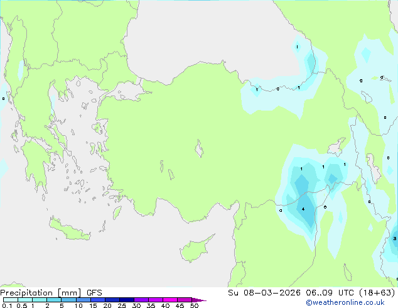Click the 'Precipitation [mm]' title text
Screen dimensions: 398x308
(x=41, y=293)
